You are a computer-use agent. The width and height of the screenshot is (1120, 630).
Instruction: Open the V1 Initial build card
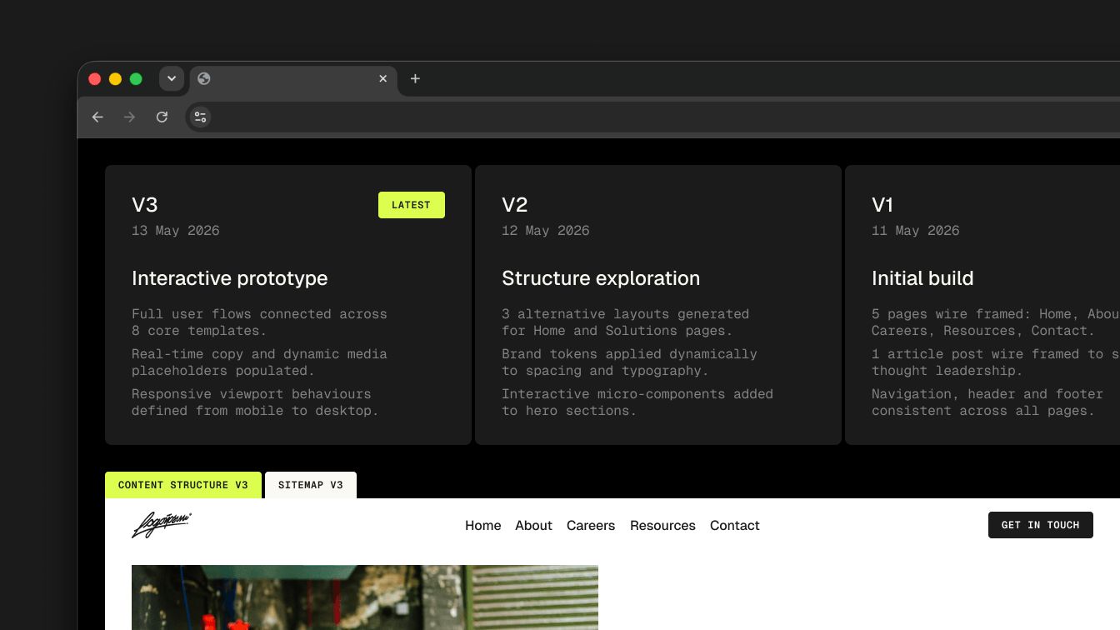pyautogui.click(x=982, y=305)
